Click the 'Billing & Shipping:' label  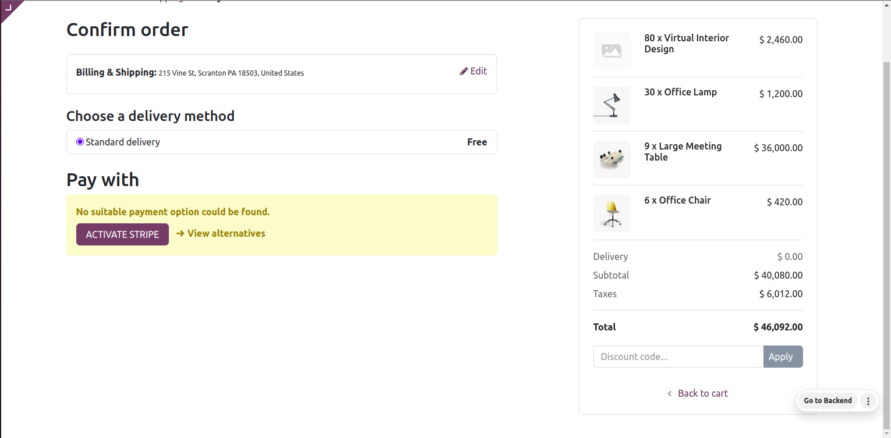pos(116,73)
